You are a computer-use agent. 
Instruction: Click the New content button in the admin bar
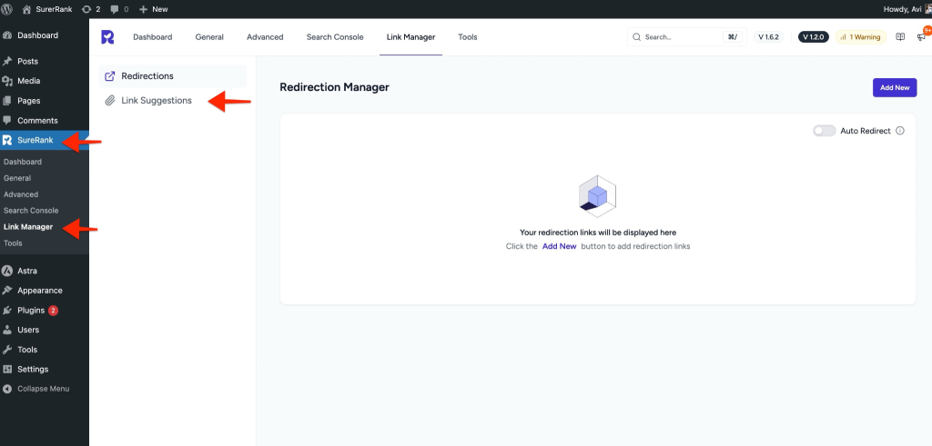(153, 9)
